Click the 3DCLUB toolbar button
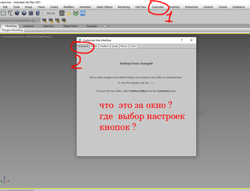Screen dimensions: 250x191 51,14
